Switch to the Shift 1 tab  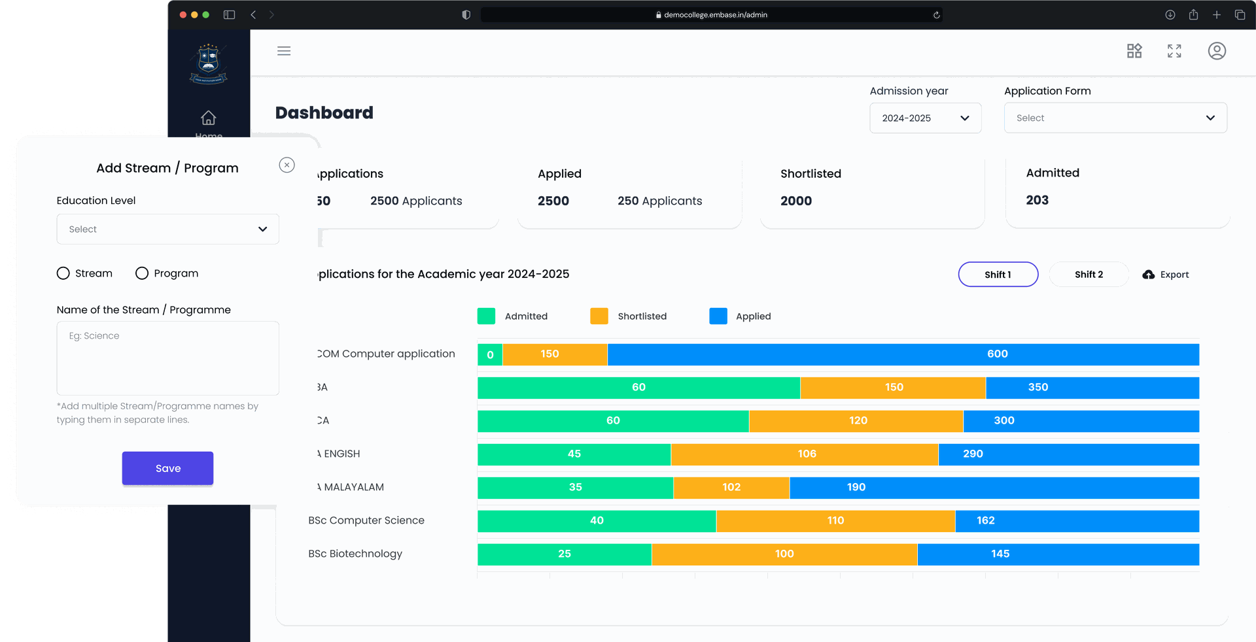[998, 275]
